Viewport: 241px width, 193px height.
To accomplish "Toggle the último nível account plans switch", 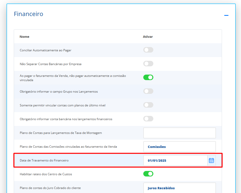I will click(148, 105).
